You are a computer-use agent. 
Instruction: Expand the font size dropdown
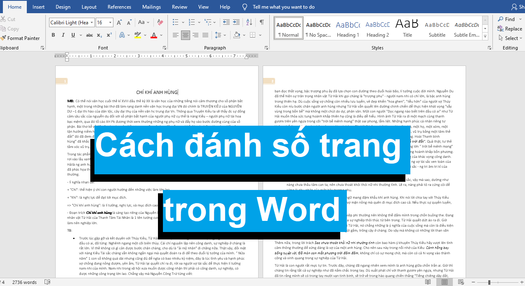point(110,23)
